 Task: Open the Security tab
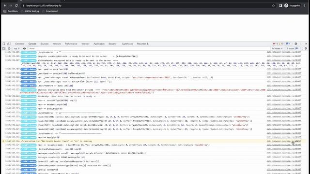pyautogui.click(x=112, y=44)
